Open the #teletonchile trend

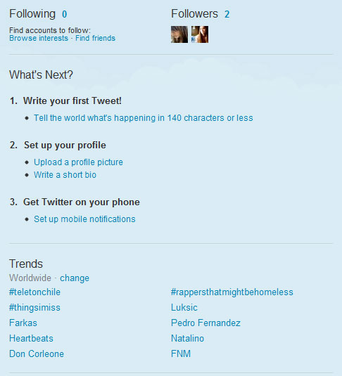(34, 292)
